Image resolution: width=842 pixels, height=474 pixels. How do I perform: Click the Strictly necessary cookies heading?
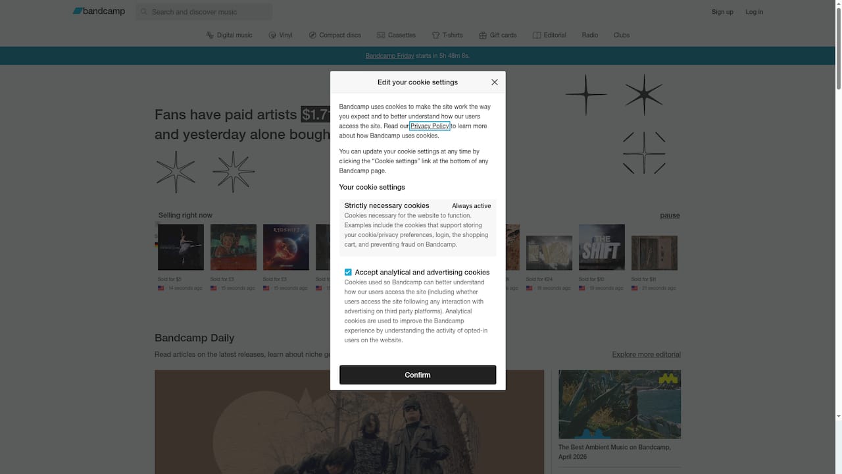click(387, 205)
